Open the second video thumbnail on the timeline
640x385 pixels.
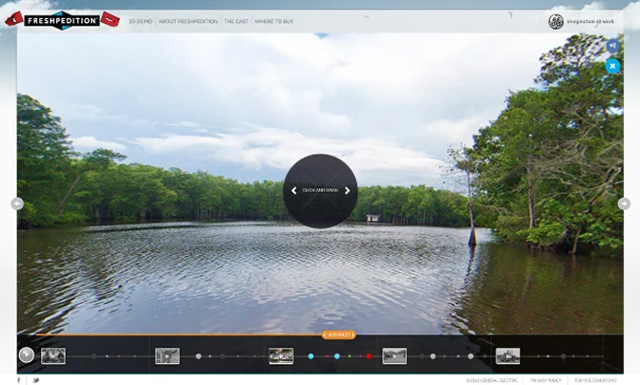[x=167, y=356]
